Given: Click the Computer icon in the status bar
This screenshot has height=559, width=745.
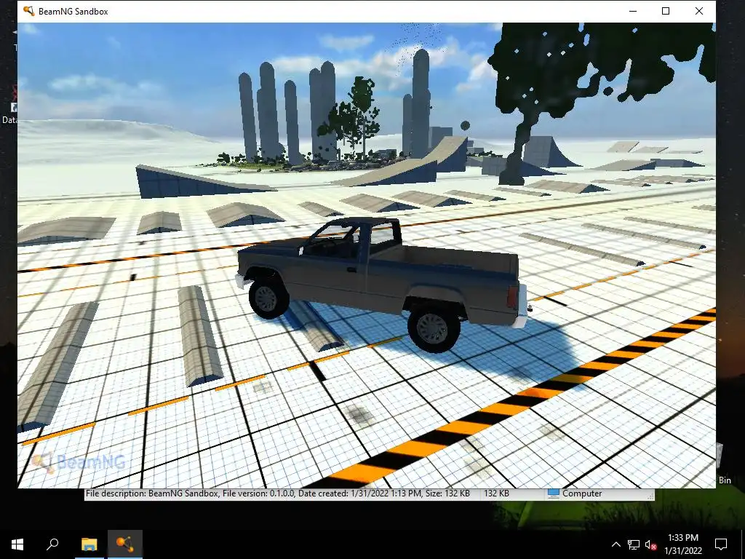Looking at the screenshot, I should click(553, 493).
